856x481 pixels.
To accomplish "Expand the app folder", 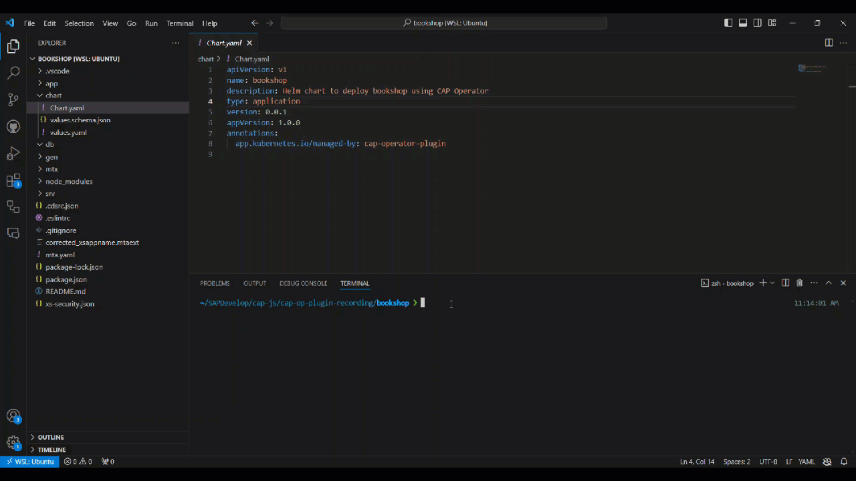I will pyautogui.click(x=108, y=84).
